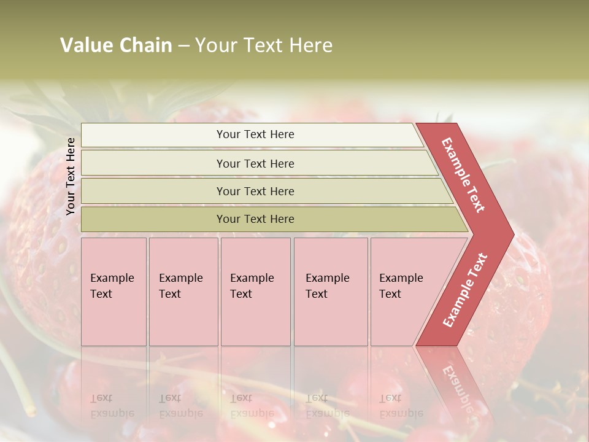
Task: Click the reflected text under the first pink box
Action: [x=112, y=406]
